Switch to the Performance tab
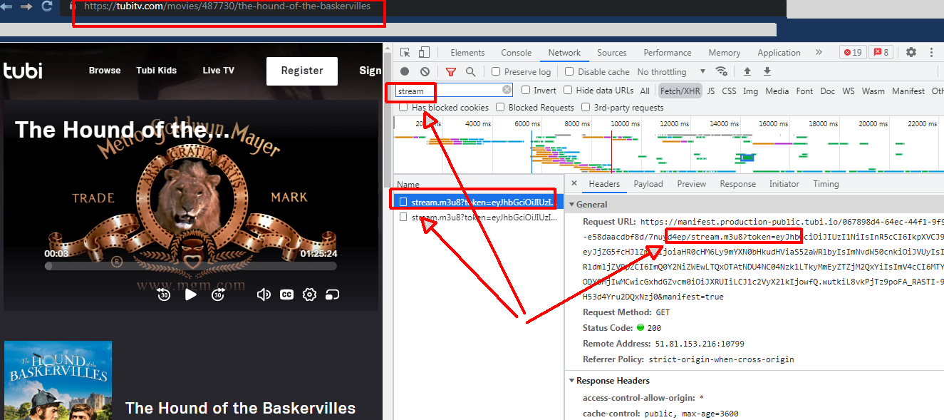Image resolution: width=944 pixels, height=420 pixels. tap(667, 52)
